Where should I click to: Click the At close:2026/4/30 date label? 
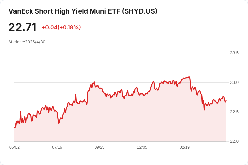27,42
